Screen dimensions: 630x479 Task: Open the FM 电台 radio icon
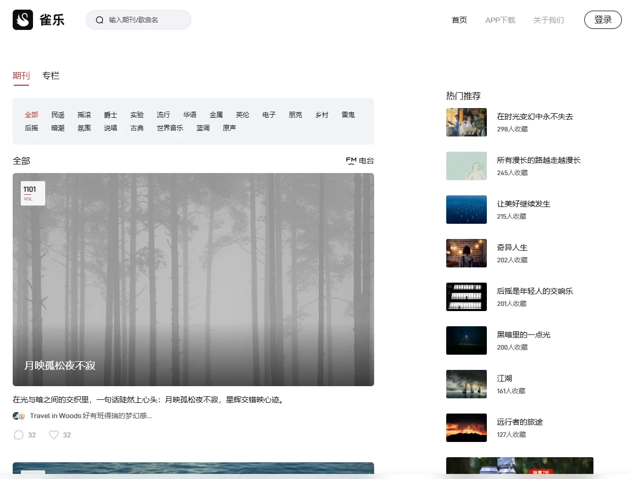351,161
